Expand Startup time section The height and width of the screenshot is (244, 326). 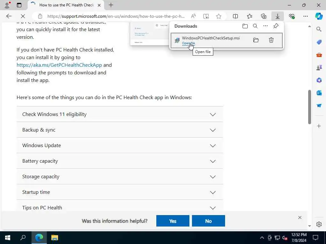pyautogui.click(x=120, y=192)
